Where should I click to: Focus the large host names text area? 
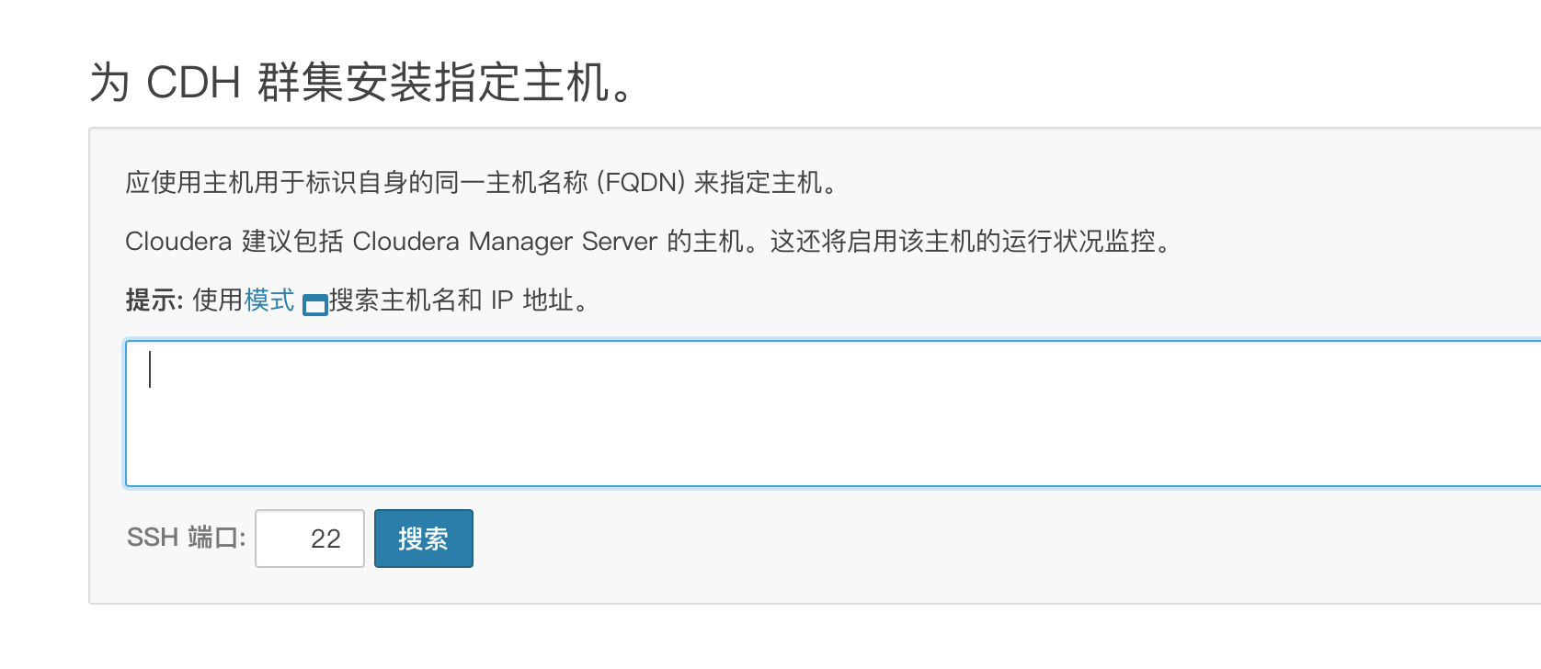pos(833,414)
